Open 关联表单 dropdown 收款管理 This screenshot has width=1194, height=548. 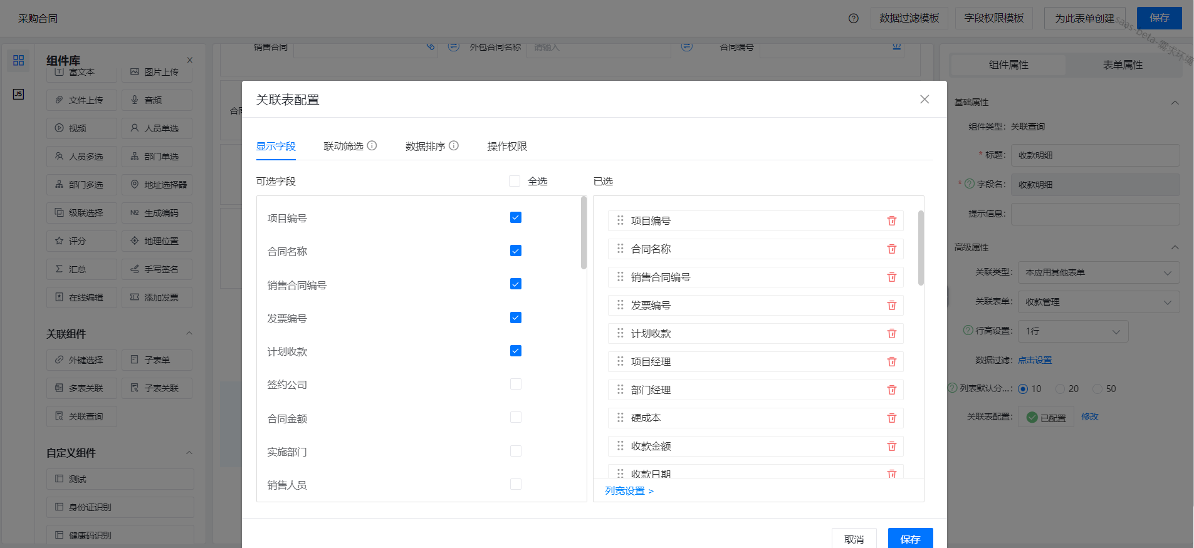[x=1098, y=302]
